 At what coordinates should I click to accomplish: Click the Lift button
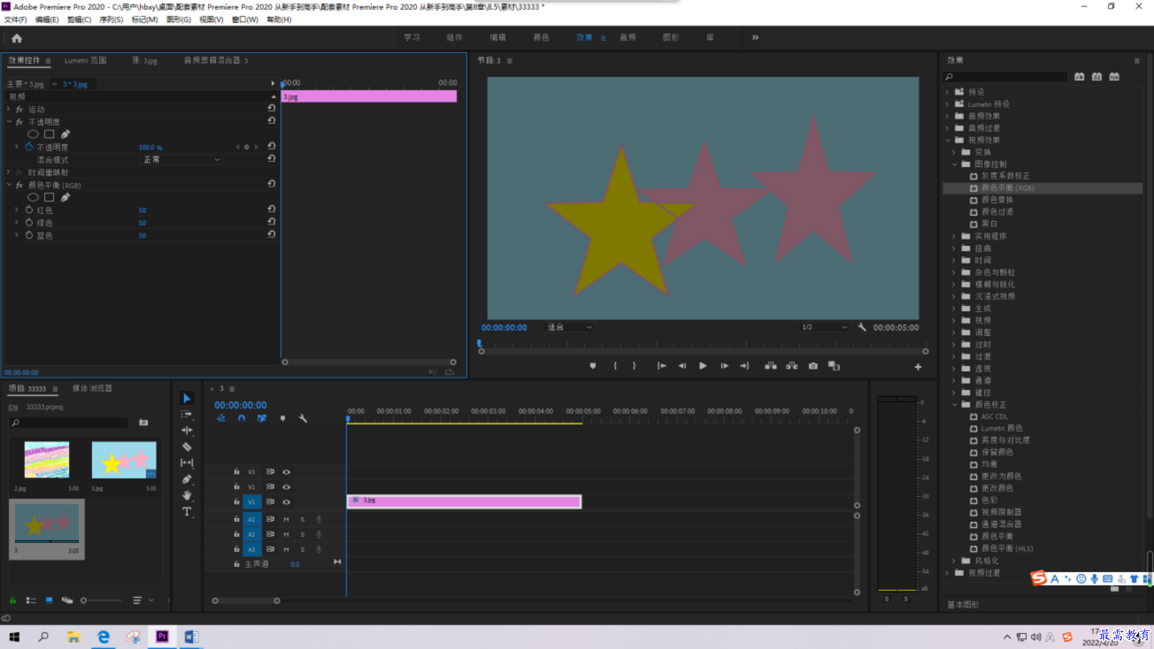pos(771,366)
